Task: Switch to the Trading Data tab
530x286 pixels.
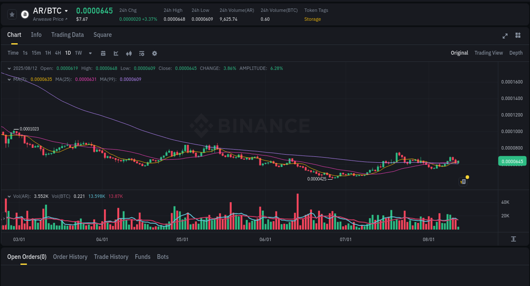Action: click(x=67, y=35)
